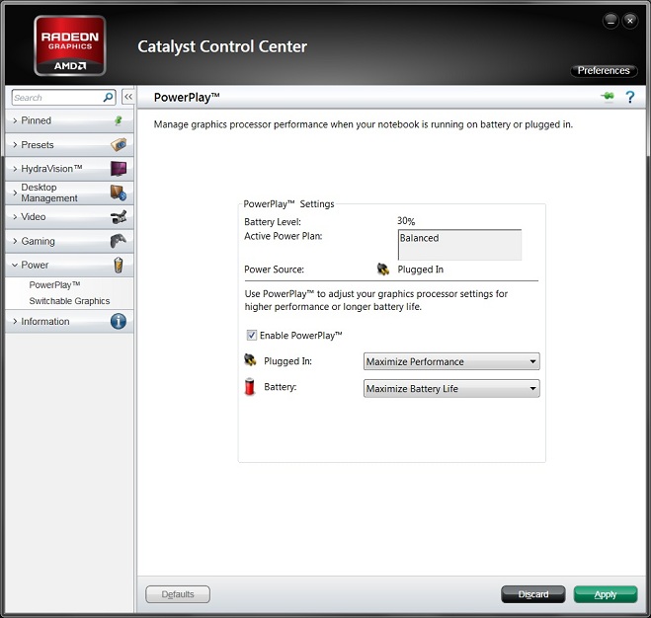Screen dimensions: 651x618
Task: Close the Catalyst Control Center window
Action: [630, 21]
